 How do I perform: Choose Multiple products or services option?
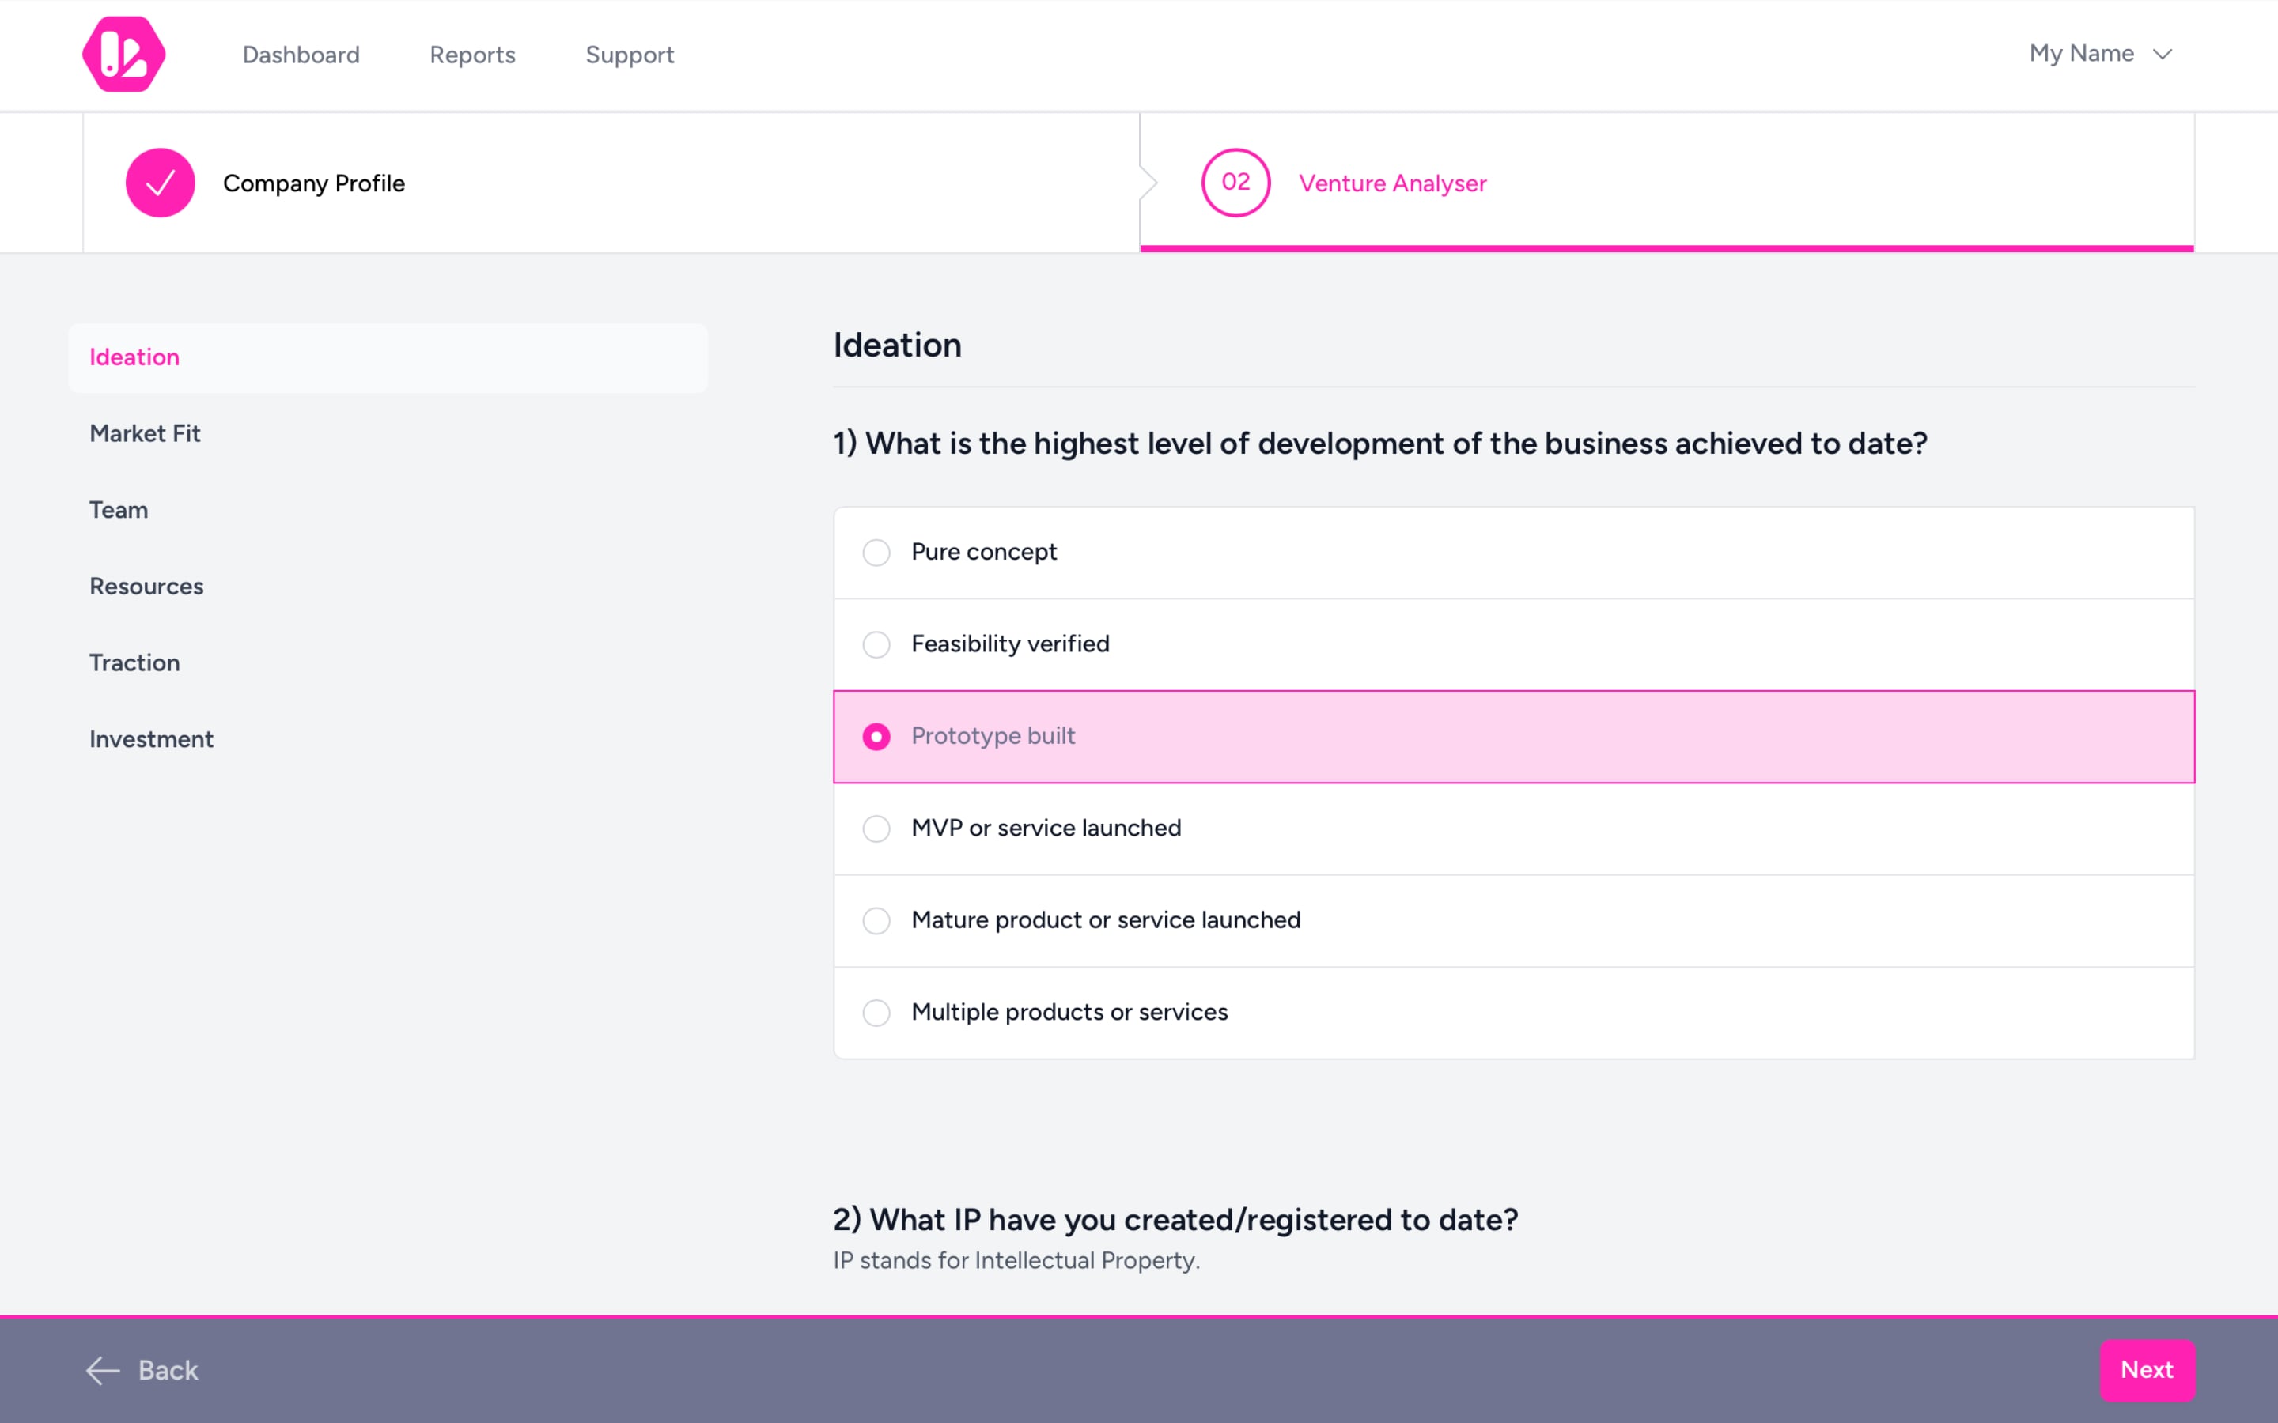tap(876, 1012)
